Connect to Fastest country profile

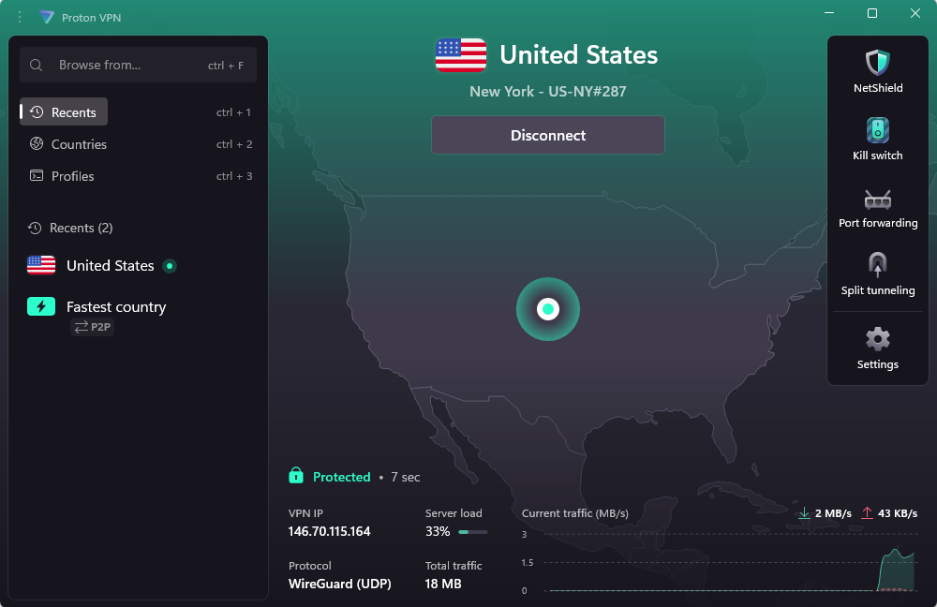tap(138, 316)
